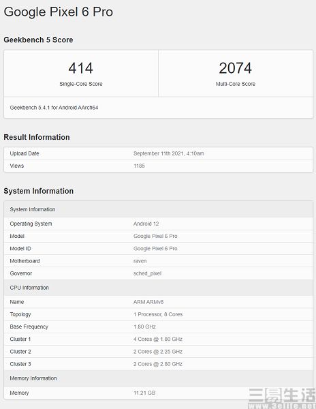This screenshot has width=316, height=409.
Task: Select the 4 Cores @ 1.80 GHz value
Action: pos(157,339)
